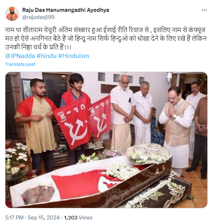Click Translate post

20,64
